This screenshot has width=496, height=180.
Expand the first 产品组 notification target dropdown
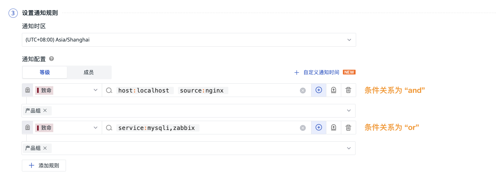pos(349,111)
